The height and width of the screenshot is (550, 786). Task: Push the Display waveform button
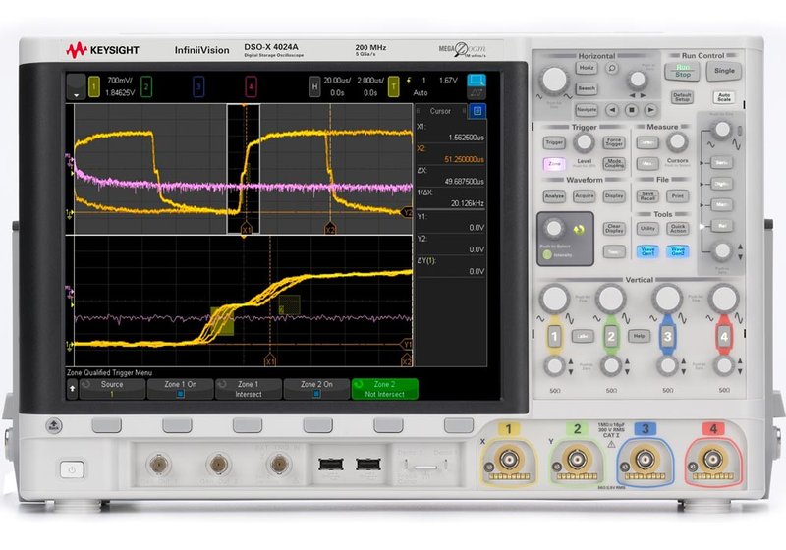[x=614, y=195]
